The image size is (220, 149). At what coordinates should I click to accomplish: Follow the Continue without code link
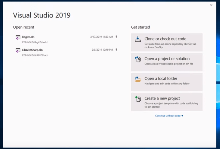(x=169, y=116)
